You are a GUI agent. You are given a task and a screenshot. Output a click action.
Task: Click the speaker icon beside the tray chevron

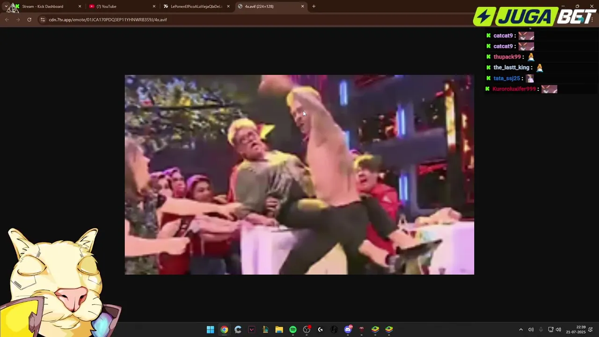point(531,330)
